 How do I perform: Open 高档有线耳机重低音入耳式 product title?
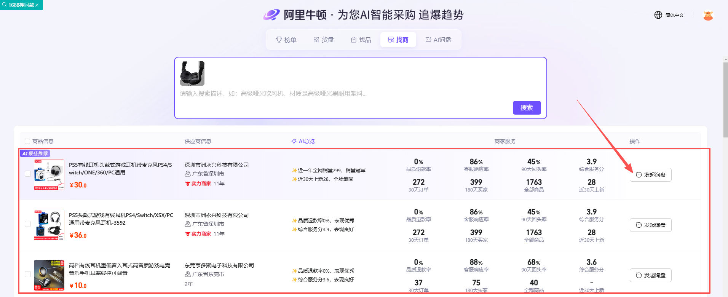pos(120,269)
